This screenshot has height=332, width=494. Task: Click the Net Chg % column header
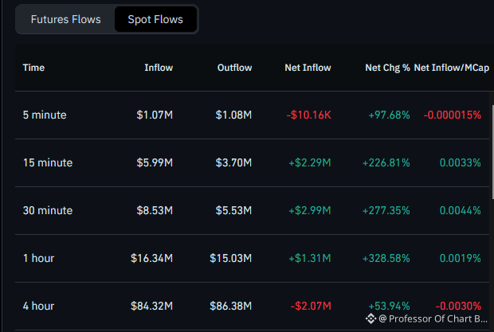tap(387, 68)
